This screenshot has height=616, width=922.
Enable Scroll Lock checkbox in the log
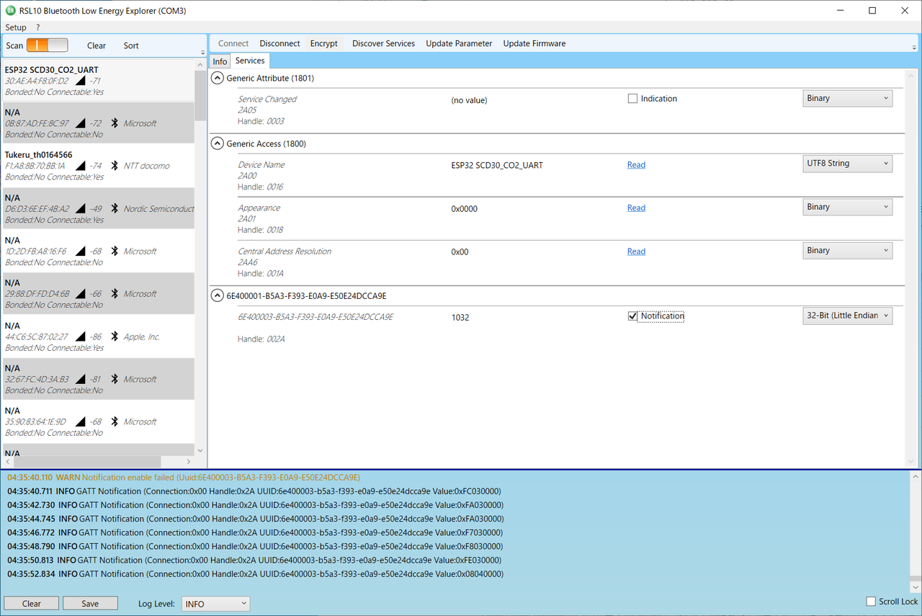(871, 602)
